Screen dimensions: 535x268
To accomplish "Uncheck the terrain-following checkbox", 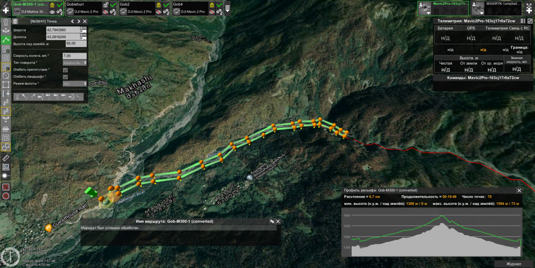I will pyautogui.click(x=65, y=77).
